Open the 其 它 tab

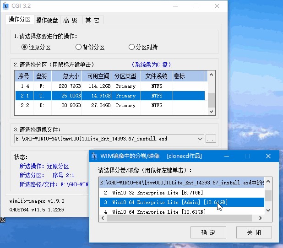pos(93,20)
